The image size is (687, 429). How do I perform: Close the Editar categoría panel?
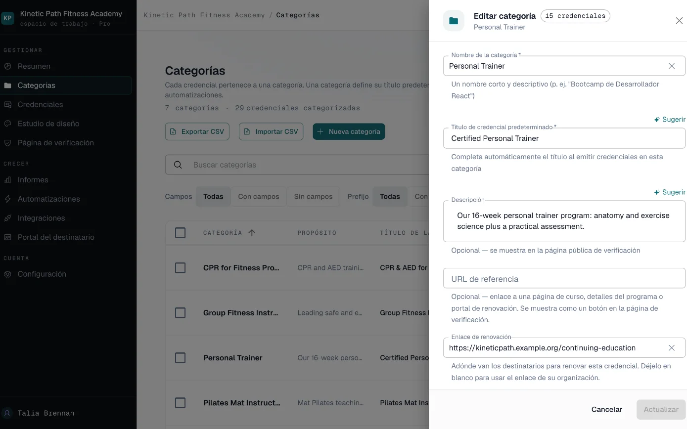point(679,21)
